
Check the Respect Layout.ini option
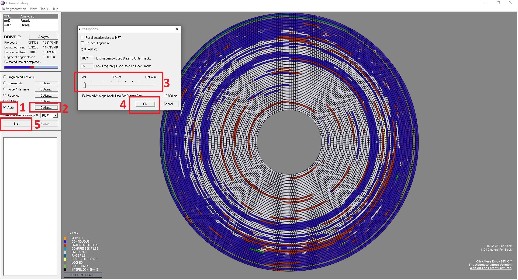(x=82, y=43)
